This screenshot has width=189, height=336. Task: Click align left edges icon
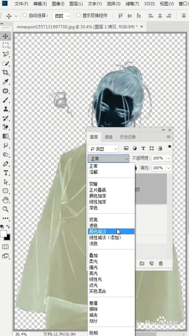[x=151, y=16]
